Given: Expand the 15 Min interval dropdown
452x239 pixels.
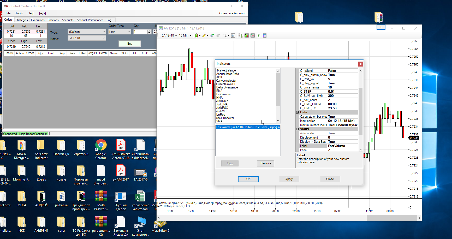Looking at the screenshot, I should (185, 35).
